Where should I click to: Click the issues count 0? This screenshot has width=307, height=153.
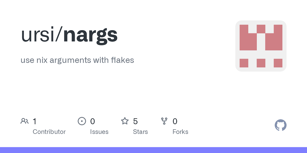click(x=93, y=121)
